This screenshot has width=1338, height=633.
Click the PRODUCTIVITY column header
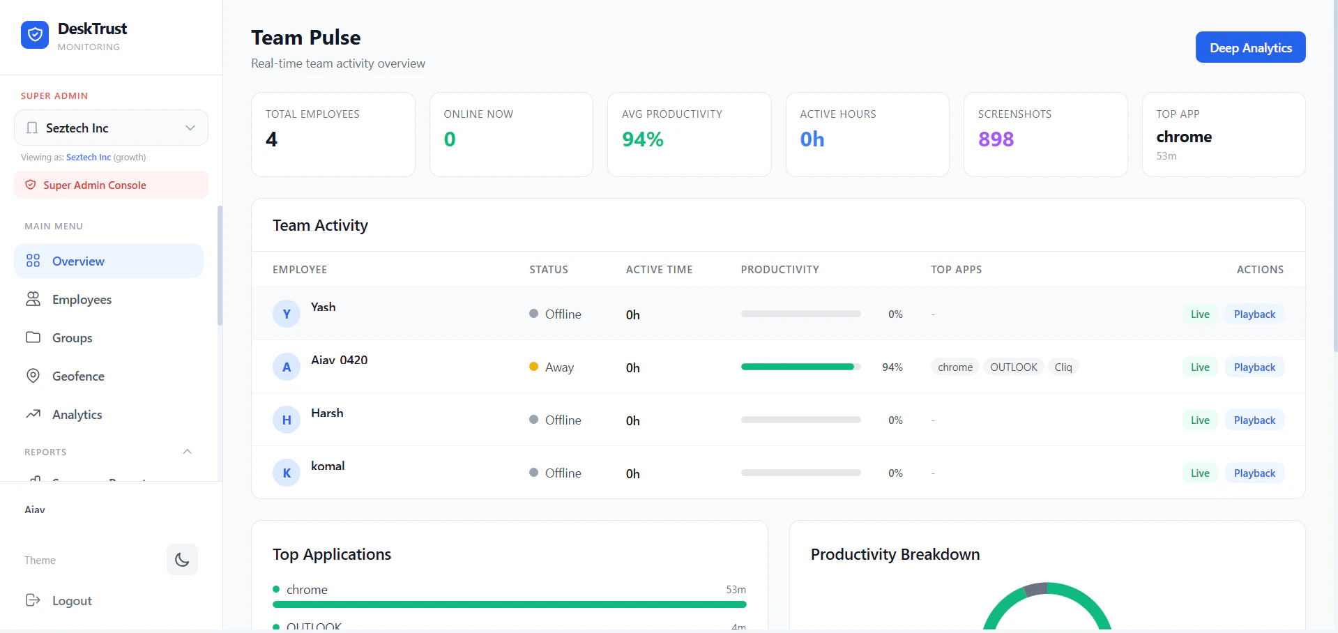coord(780,270)
